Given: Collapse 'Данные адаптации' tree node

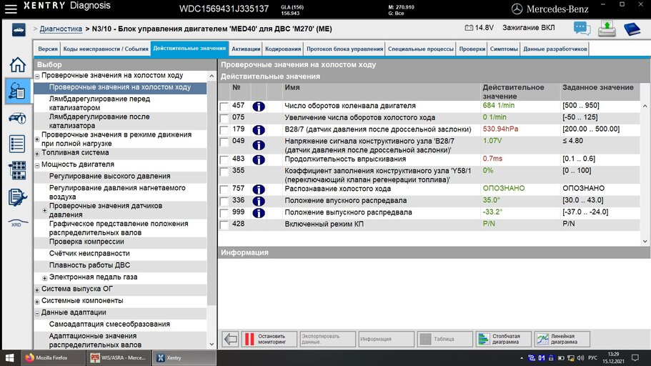Looking at the screenshot, I should [x=37, y=313].
